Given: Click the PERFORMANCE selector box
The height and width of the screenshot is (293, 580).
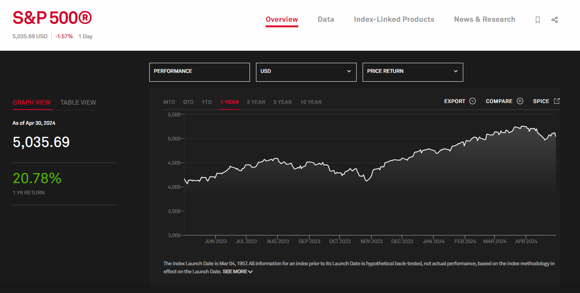Looking at the screenshot, I should 200,72.
